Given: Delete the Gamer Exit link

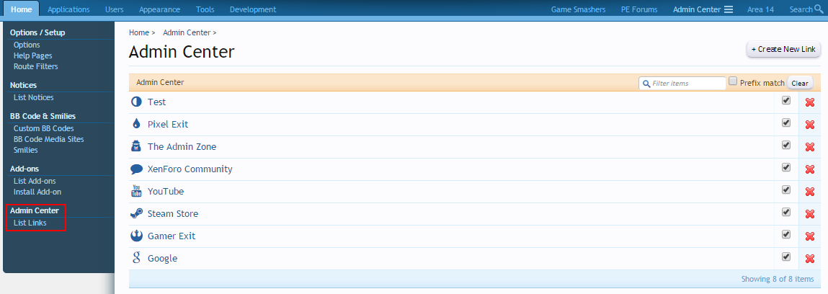Looking at the screenshot, I should (x=809, y=236).
